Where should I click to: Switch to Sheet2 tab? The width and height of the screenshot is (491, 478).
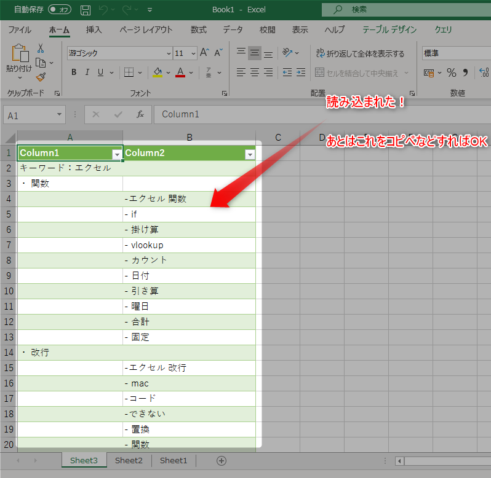(x=129, y=461)
